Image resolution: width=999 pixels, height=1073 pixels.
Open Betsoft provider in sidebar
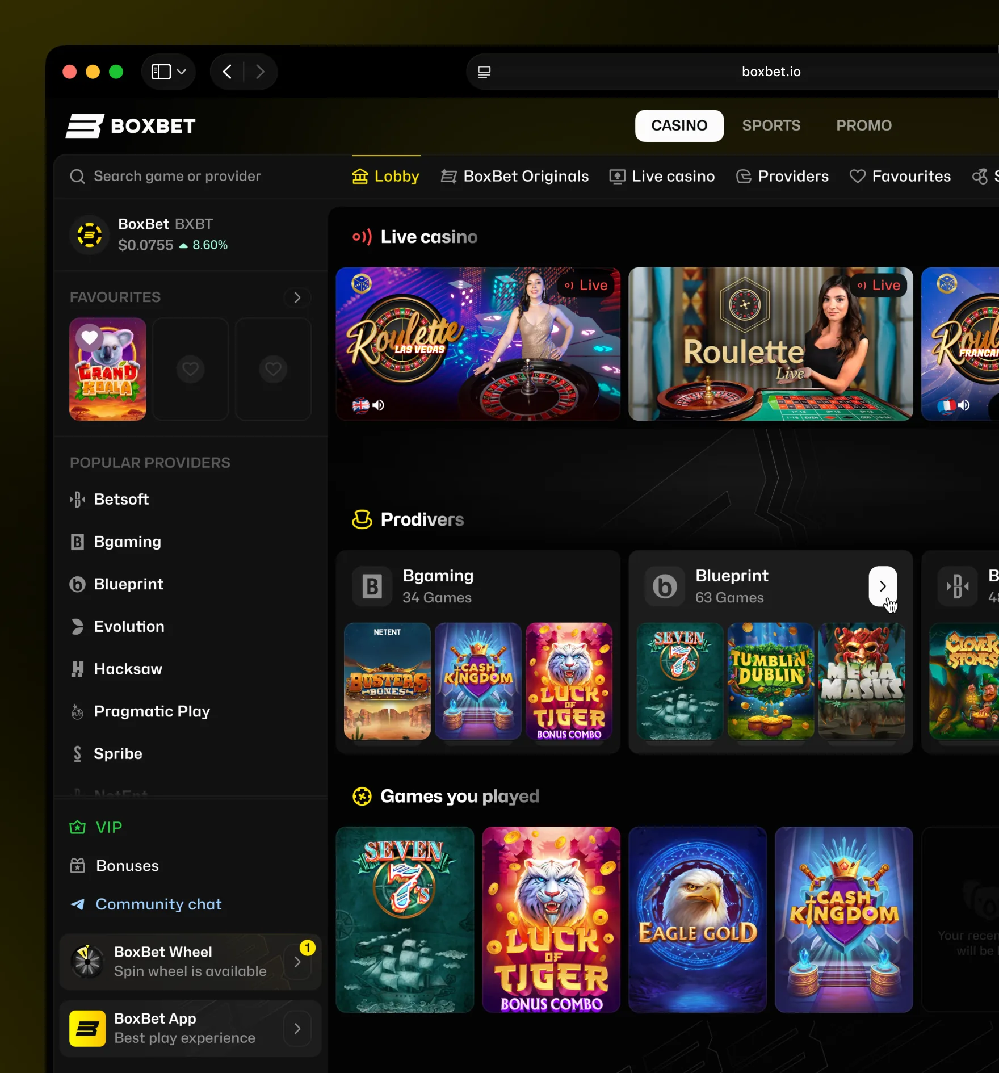(110, 500)
